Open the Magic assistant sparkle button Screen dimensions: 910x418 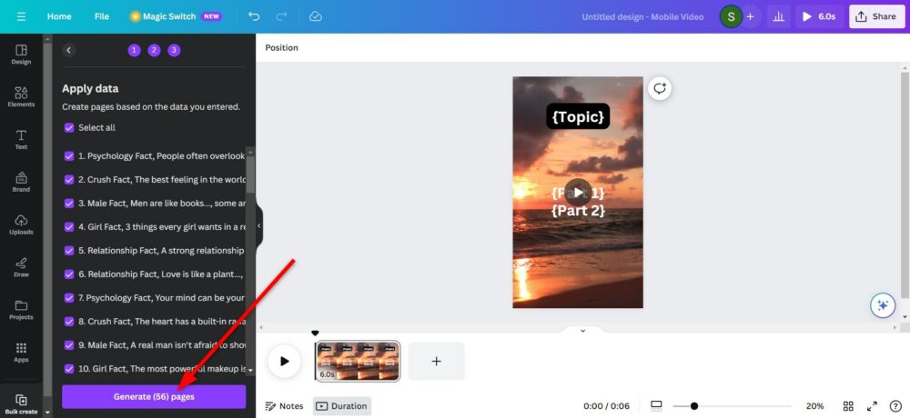(x=883, y=305)
